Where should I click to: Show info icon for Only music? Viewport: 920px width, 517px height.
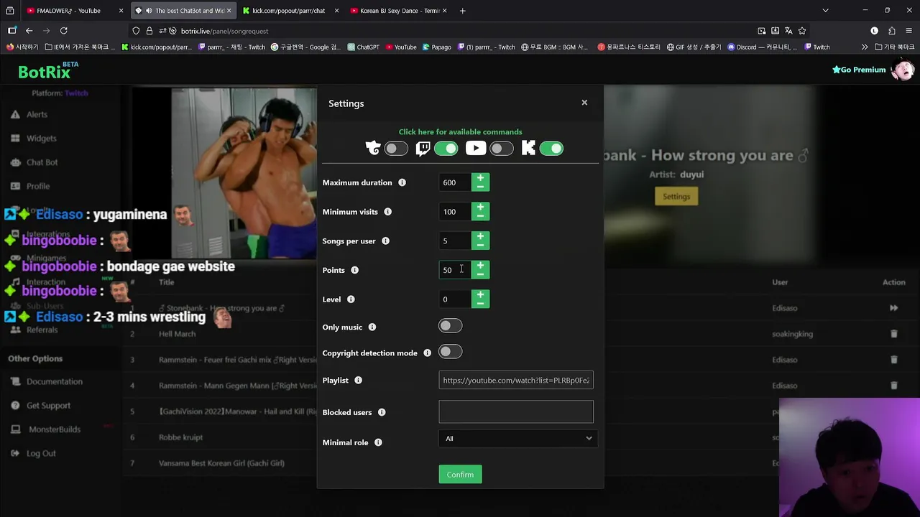(x=372, y=327)
